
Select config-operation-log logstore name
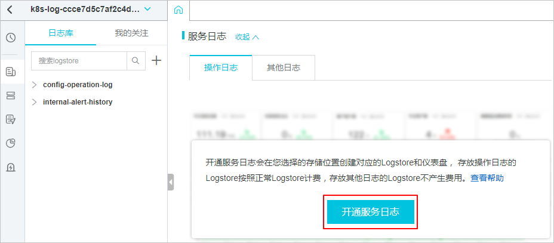click(78, 85)
